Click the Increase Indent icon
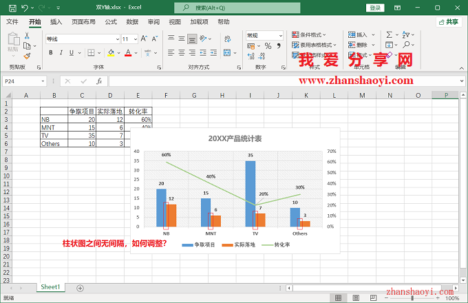468x303 pixels. [x=213, y=53]
